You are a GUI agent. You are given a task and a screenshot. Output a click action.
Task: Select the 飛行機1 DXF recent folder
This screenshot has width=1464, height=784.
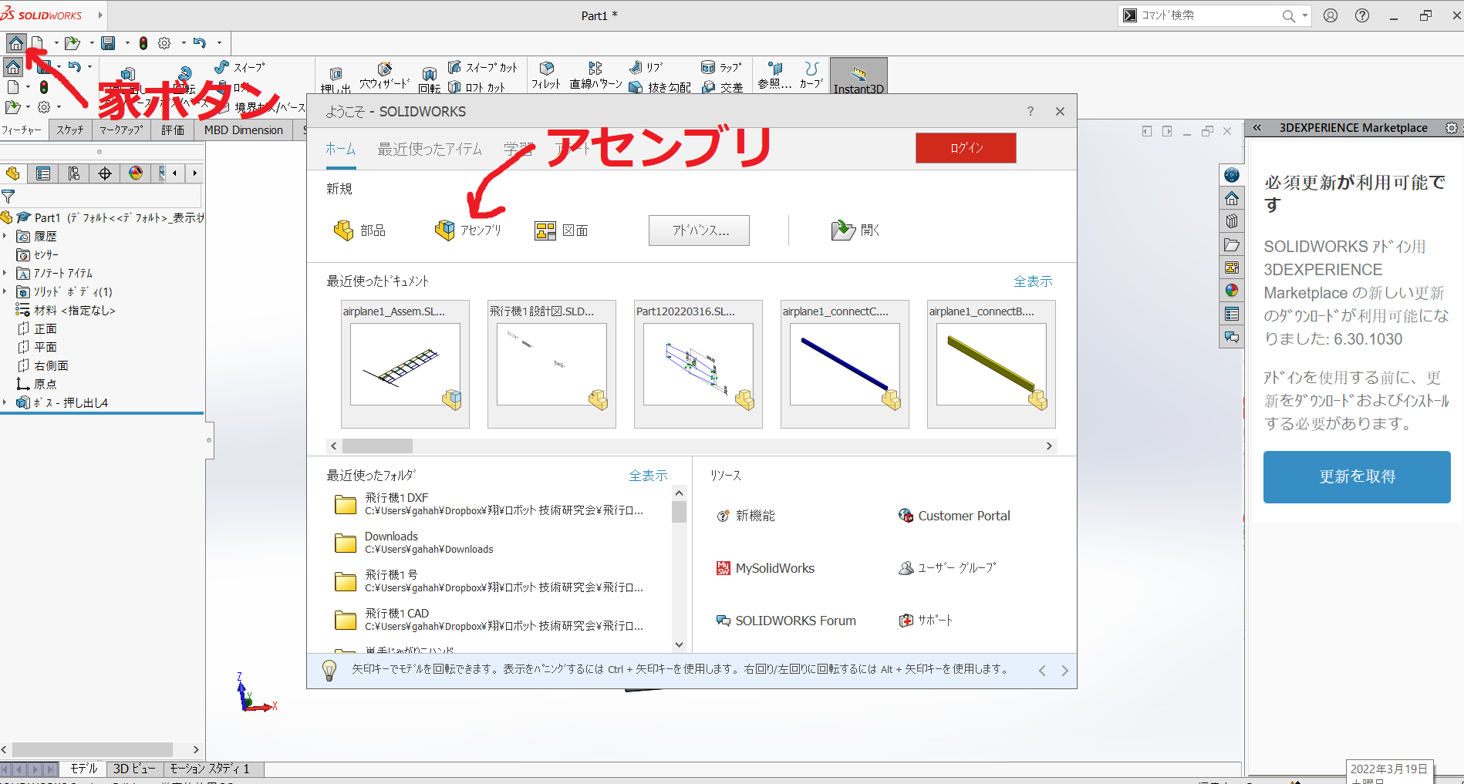(x=489, y=504)
